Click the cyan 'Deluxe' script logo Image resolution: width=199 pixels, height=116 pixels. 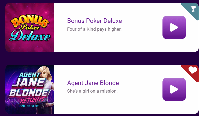[30, 36]
